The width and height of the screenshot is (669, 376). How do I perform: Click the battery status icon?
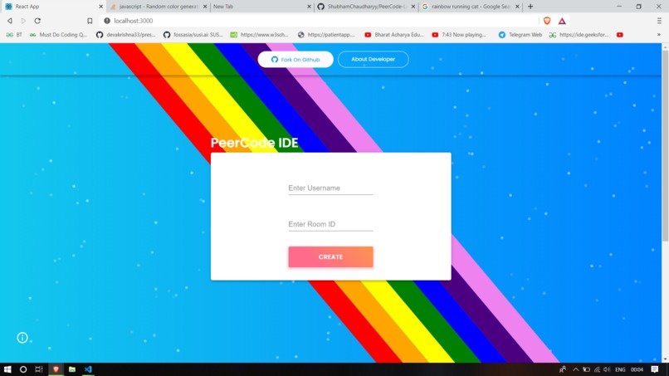coord(586,369)
